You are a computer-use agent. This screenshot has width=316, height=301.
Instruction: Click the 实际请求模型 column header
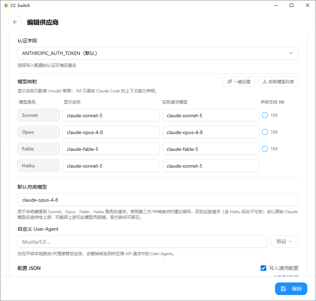coord(175,102)
